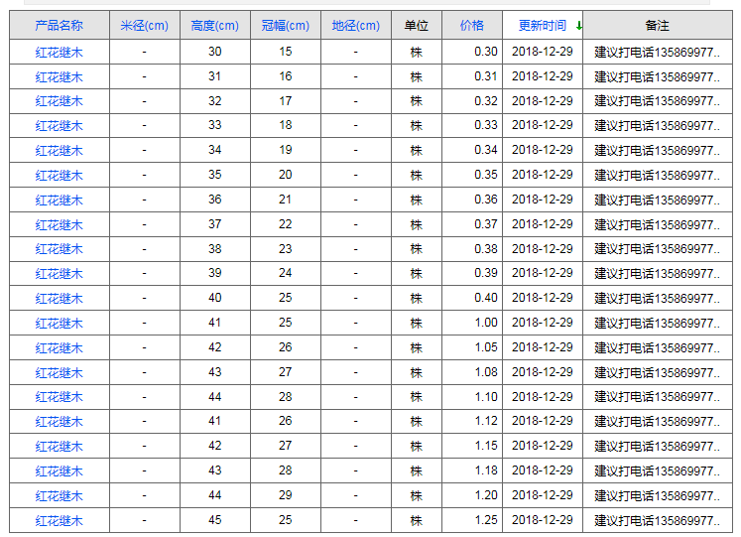Open 红花继木 link in the 0.34 price row
This screenshot has height=537, width=741.
pos(60,150)
